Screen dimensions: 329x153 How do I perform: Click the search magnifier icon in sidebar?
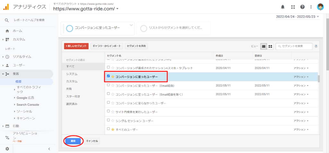point(7,20)
